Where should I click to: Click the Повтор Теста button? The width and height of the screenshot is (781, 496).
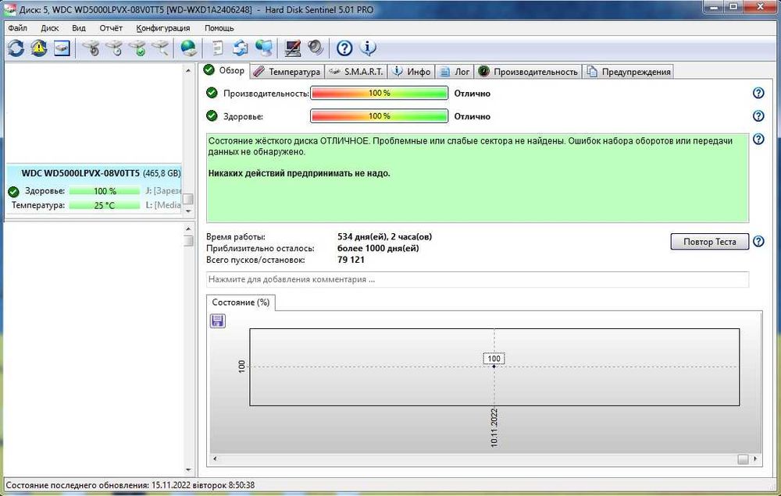(x=709, y=241)
